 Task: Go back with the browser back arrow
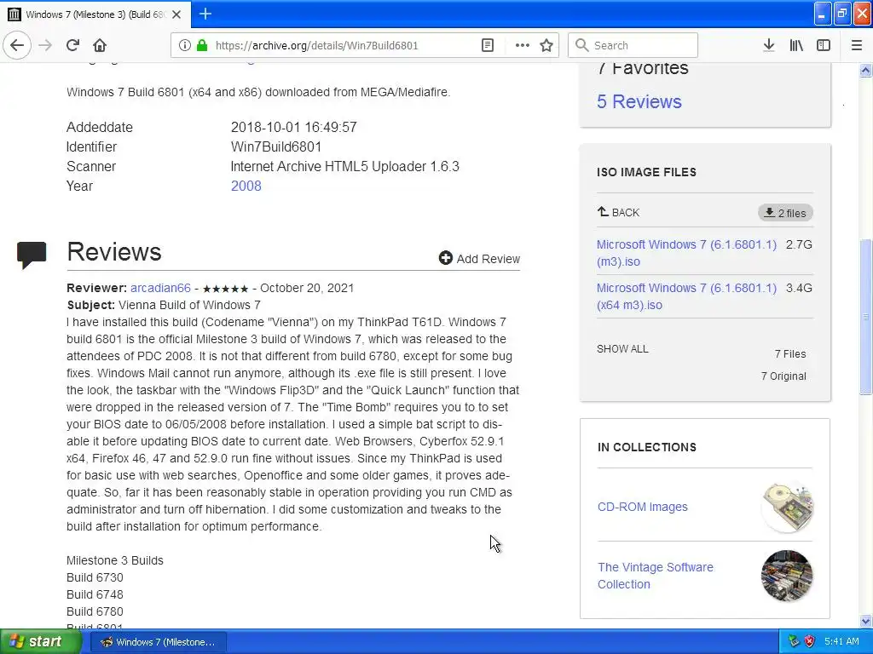[x=17, y=45]
